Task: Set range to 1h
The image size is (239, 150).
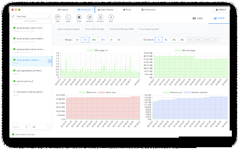Action: (x=111, y=40)
